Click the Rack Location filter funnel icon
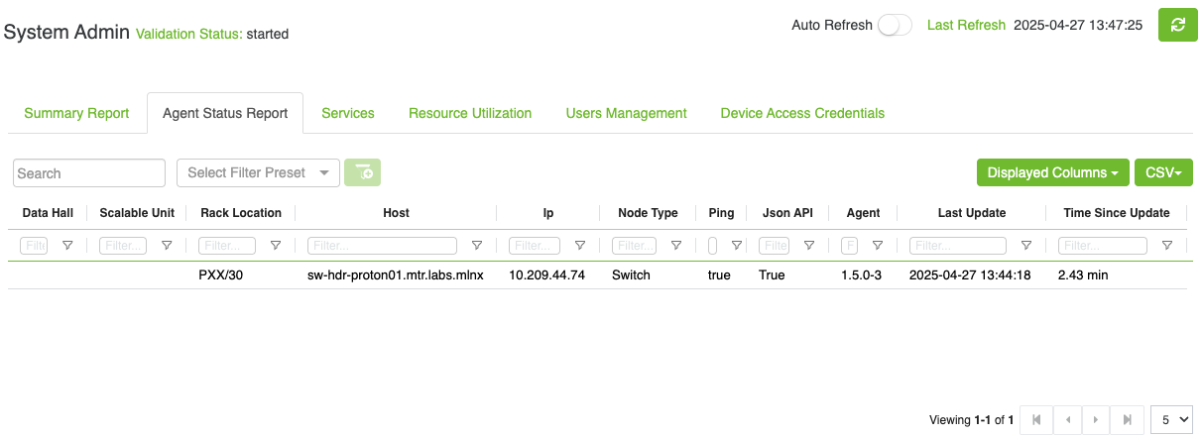This screenshot has height=437, width=1202. tap(276, 246)
